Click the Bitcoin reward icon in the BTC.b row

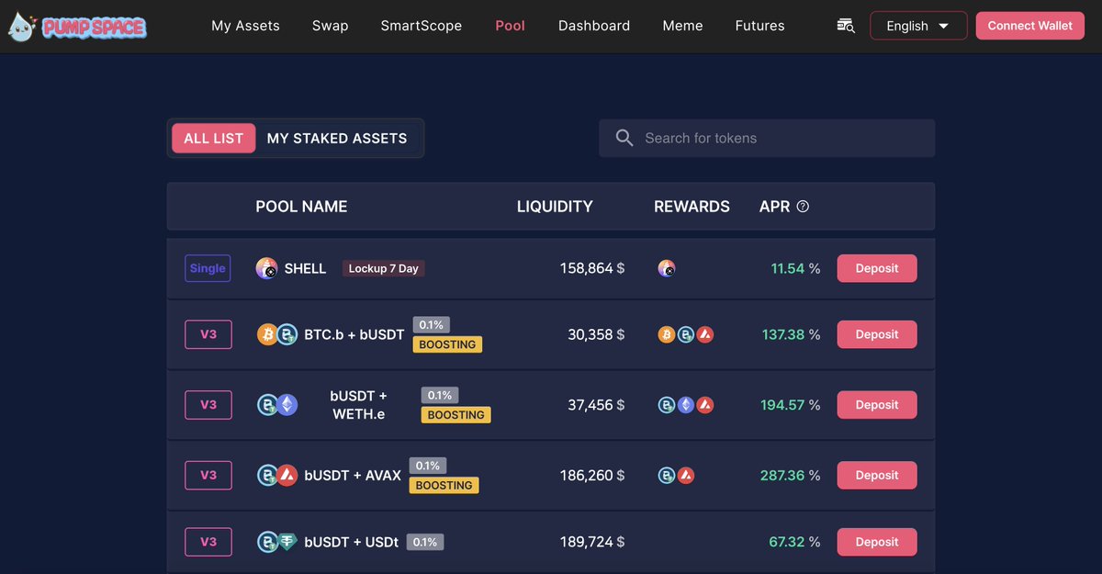(x=667, y=334)
